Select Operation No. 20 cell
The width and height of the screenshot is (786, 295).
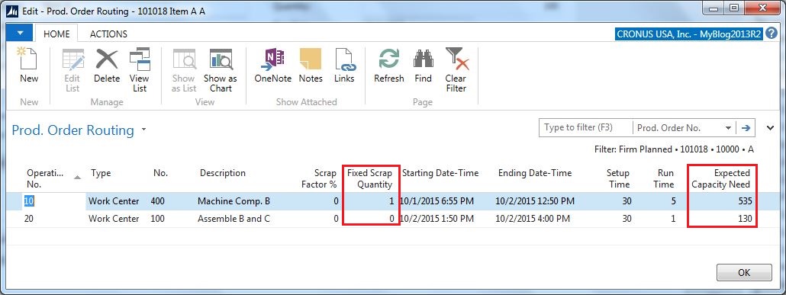click(29, 218)
